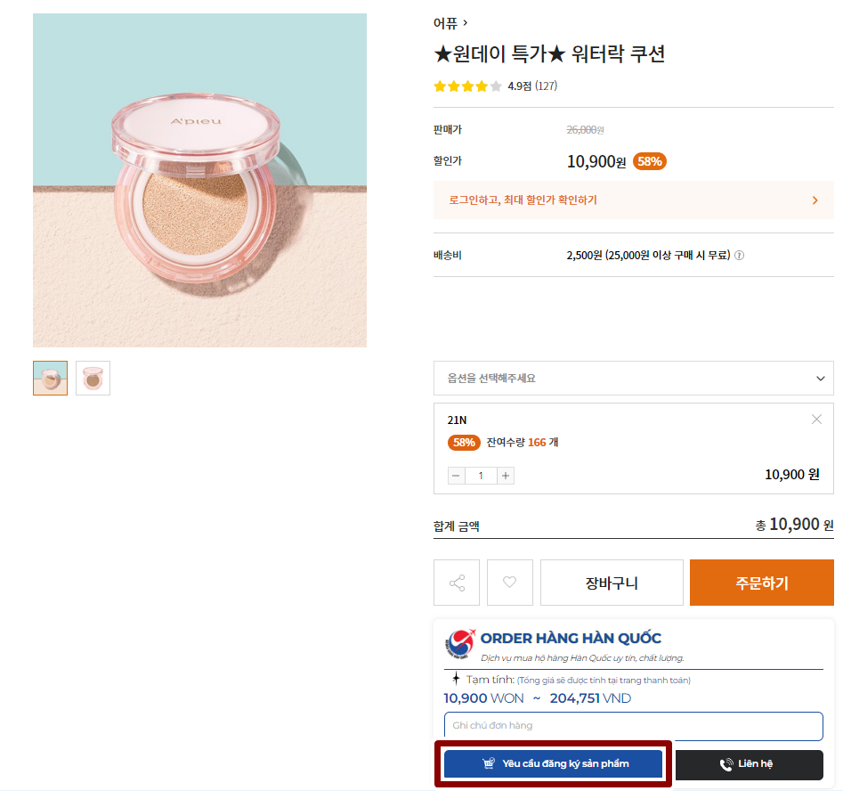
Task: Click Yêu cầu đăng ký sản phẩm button
Action: [553, 763]
